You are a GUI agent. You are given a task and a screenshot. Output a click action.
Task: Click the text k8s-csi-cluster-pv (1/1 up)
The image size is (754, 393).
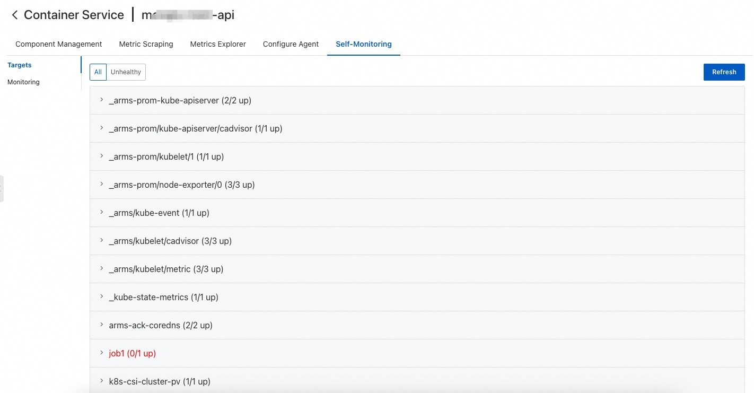click(x=160, y=381)
